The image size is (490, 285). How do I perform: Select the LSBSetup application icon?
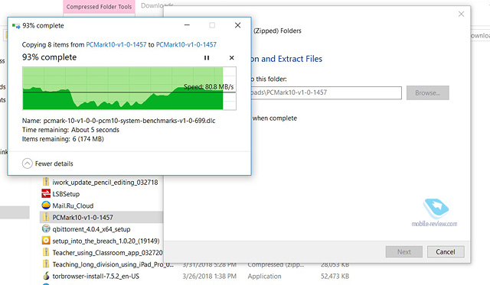(x=46, y=193)
